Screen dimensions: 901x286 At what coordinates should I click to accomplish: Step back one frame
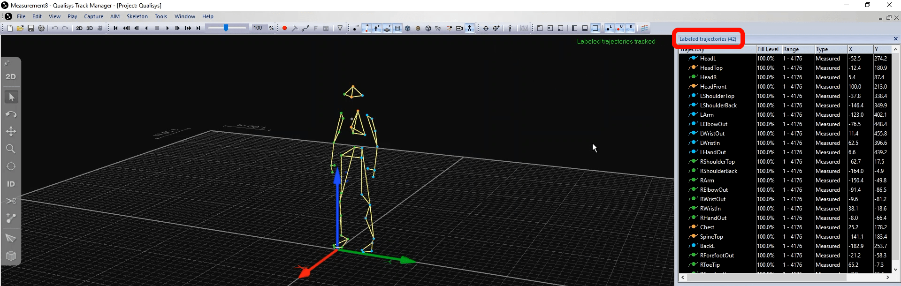(x=137, y=28)
